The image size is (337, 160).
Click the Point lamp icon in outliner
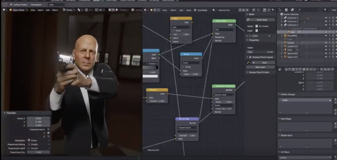pos(285,50)
